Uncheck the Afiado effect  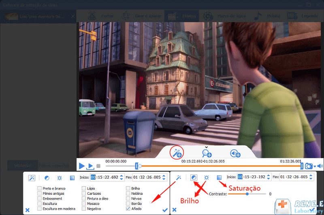[x=128, y=209]
